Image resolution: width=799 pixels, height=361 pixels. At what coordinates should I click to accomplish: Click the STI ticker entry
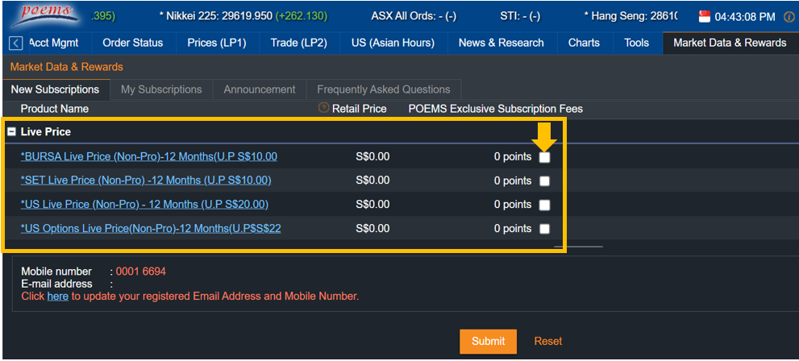tap(520, 16)
